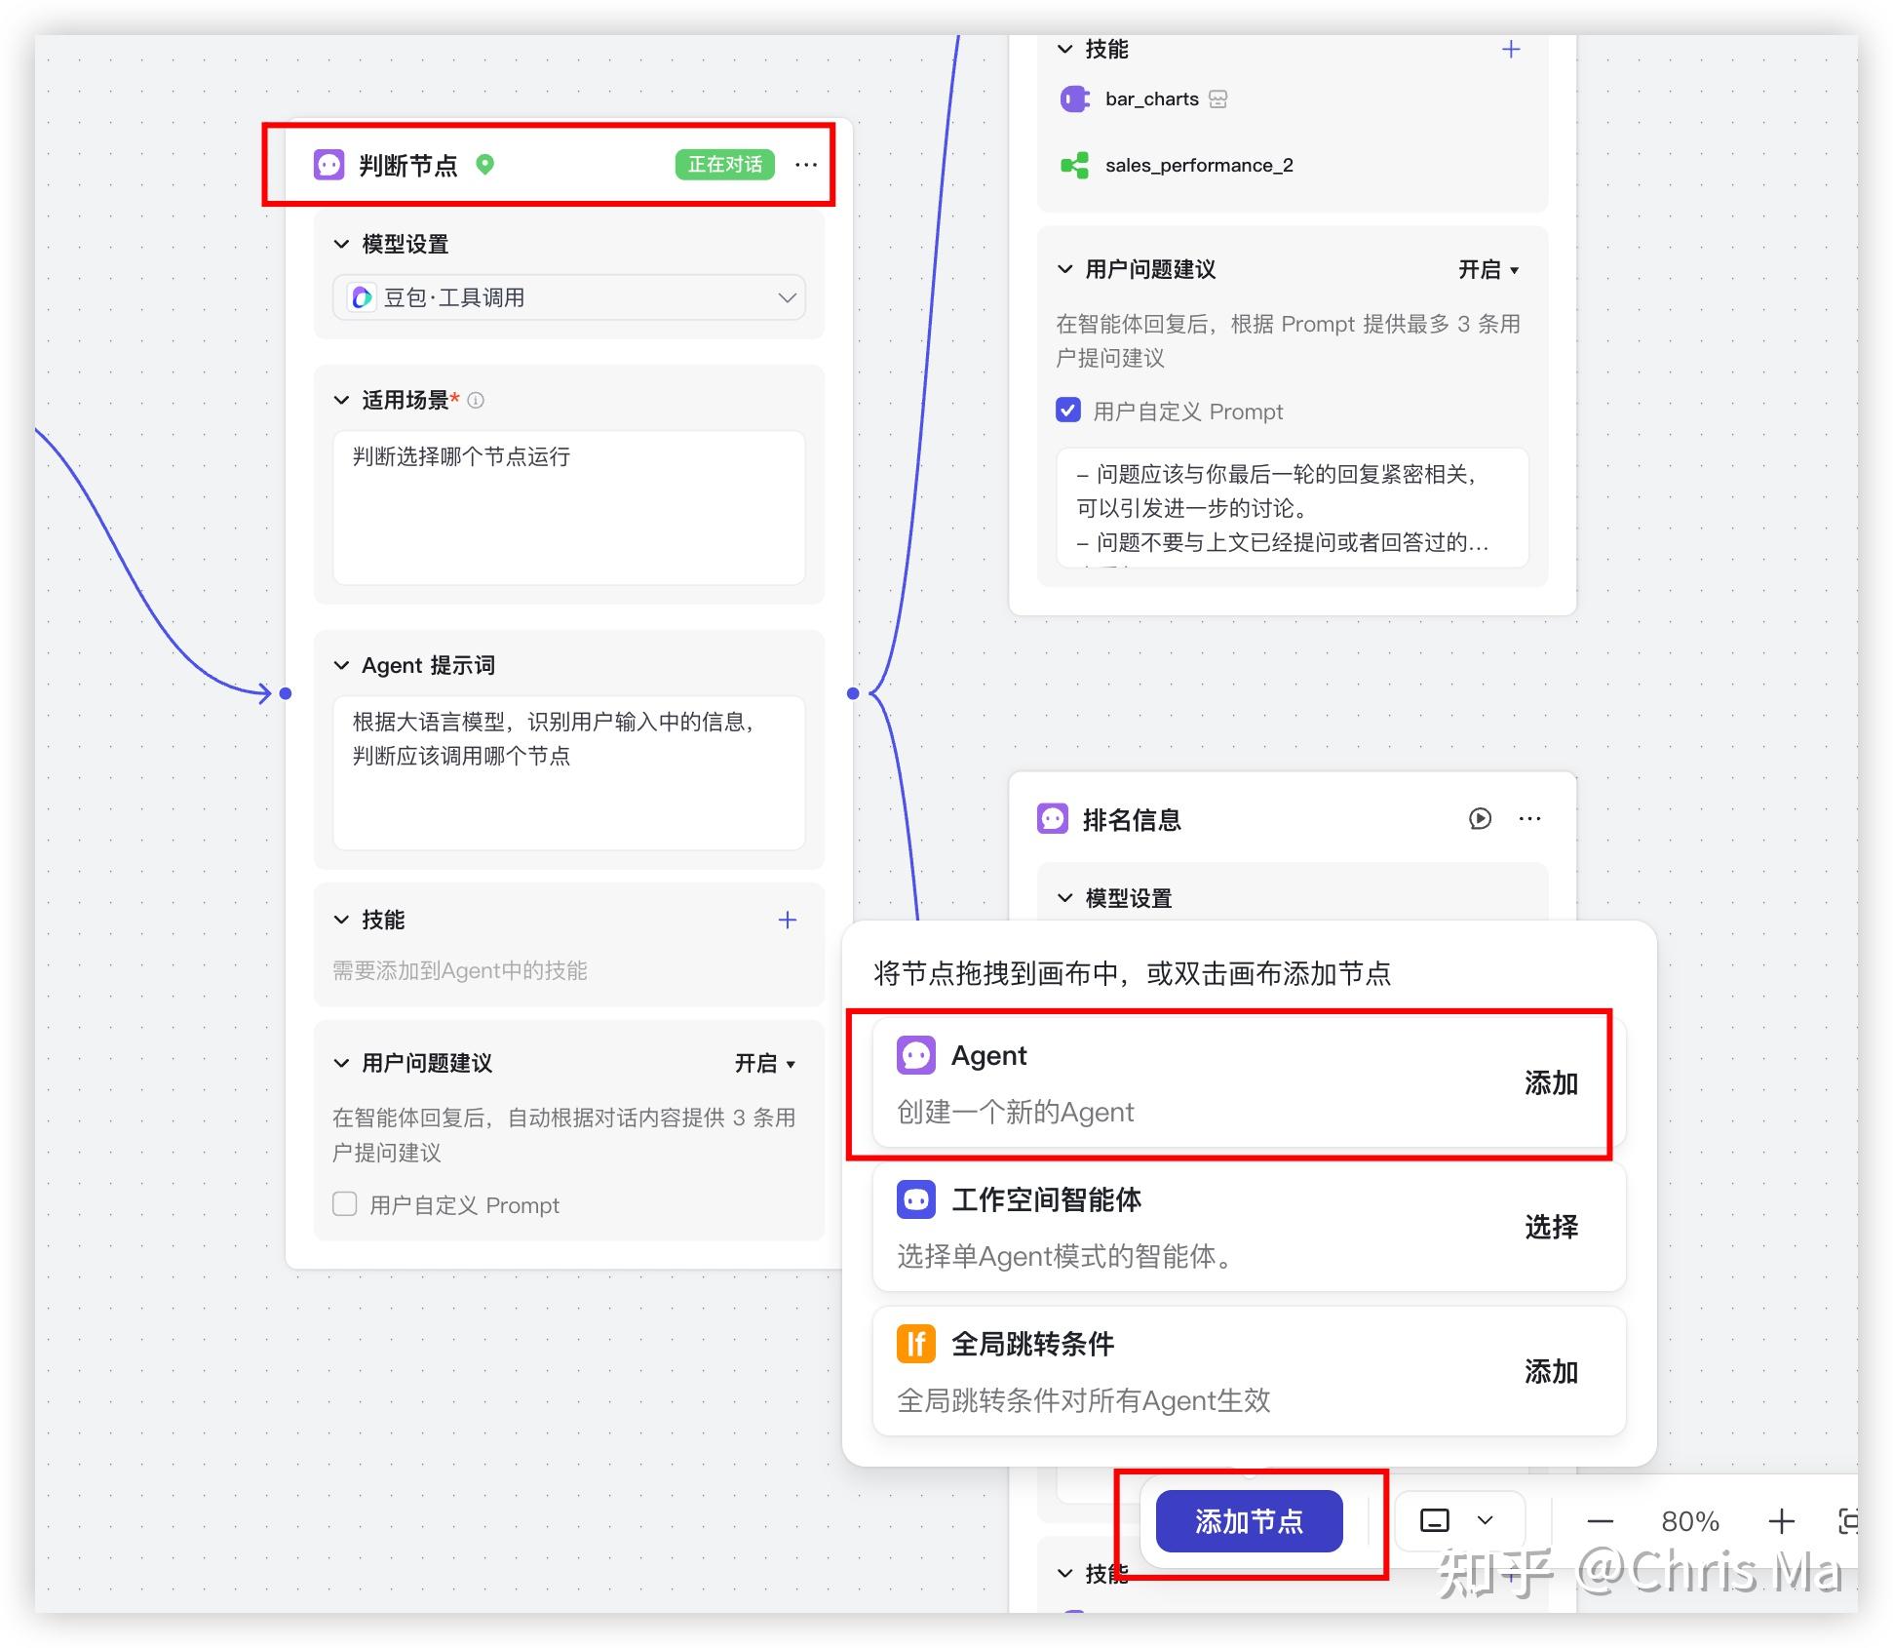Open the 判断节点 three-dots menu
Screen dimensions: 1893x1648
805,165
